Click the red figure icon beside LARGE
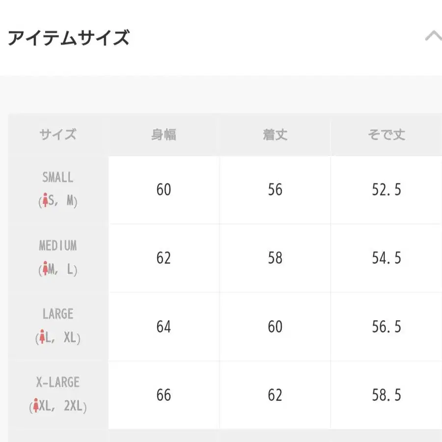 point(42,336)
